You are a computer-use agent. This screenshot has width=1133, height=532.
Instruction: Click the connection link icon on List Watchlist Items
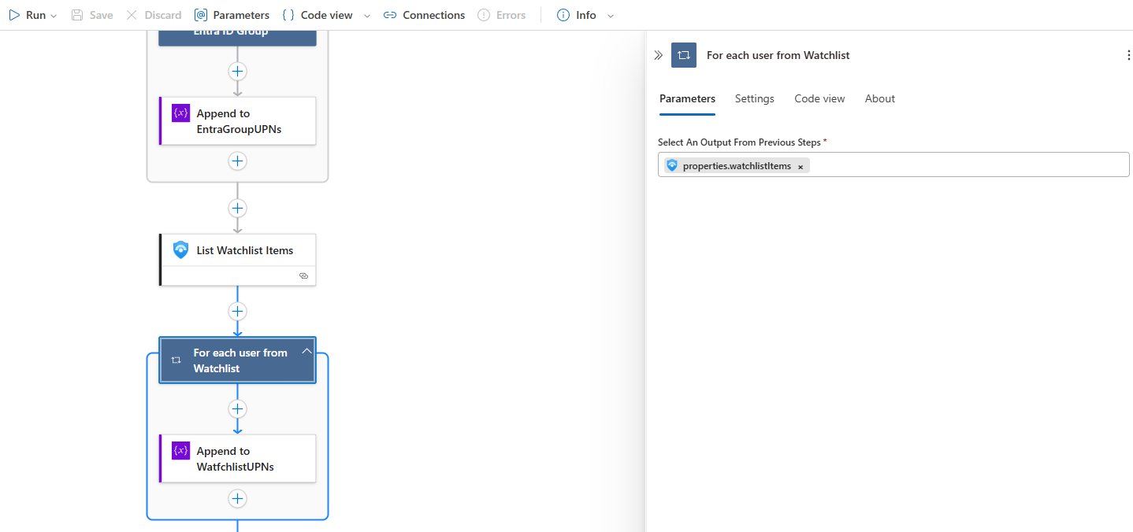pos(303,276)
